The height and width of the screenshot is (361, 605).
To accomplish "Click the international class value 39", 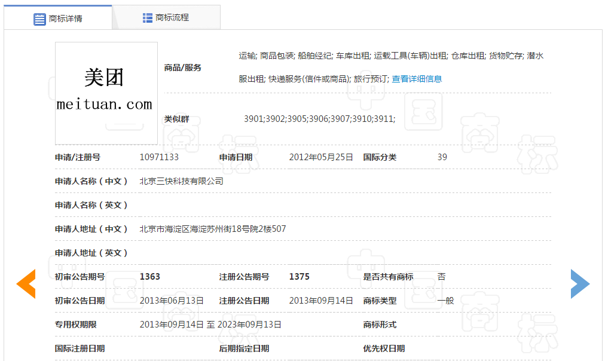I will 442,157.
